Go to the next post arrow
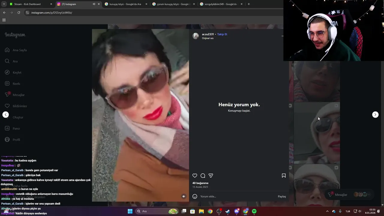The image size is (384, 216). tap(375, 115)
